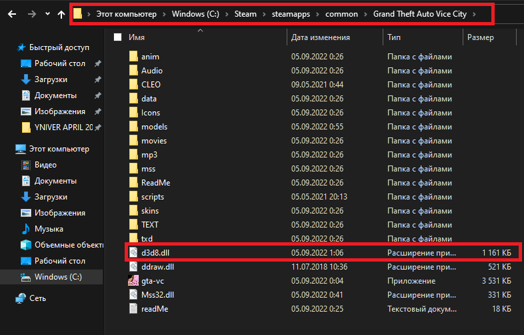This screenshot has width=524, height=335.
Task: Go back with the left arrow button
Action: (x=12, y=14)
